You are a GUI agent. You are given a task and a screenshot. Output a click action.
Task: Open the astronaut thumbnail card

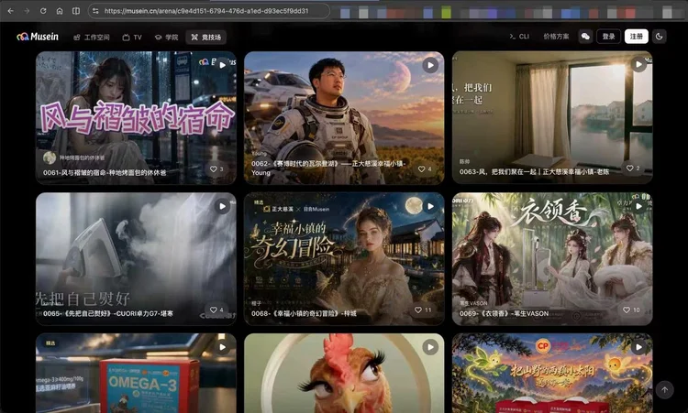point(344,117)
